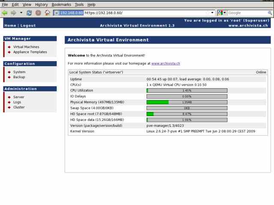Open System under Configuration
The width and height of the screenshot is (274, 205).
pos(19,72)
